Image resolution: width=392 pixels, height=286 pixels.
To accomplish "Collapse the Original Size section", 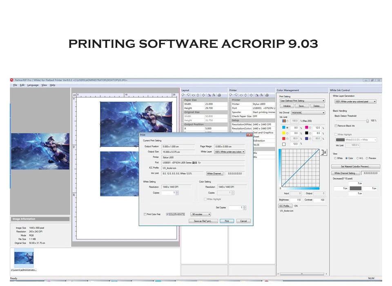I will 183,112.
